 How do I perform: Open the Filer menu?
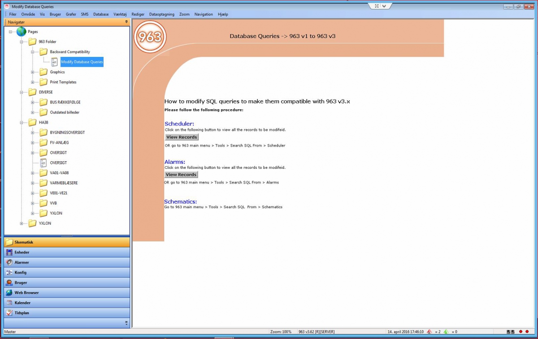13,14
